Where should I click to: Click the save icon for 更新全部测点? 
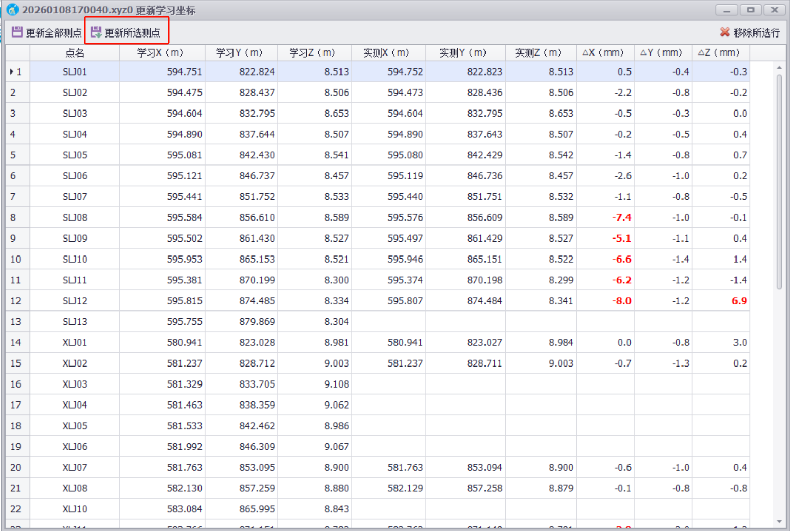pyautogui.click(x=17, y=32)
